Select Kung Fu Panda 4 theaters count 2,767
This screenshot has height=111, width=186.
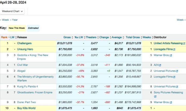(x=94, y=86)
